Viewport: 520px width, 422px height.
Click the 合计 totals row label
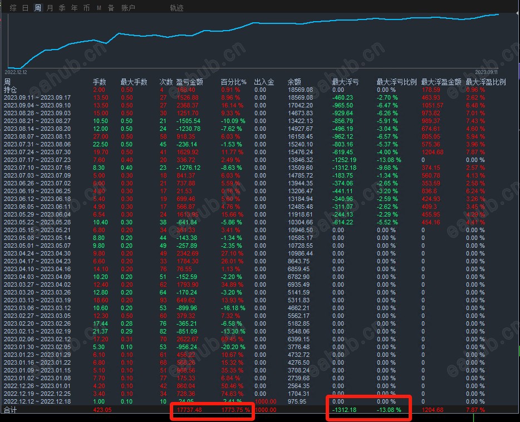(10, 410)
